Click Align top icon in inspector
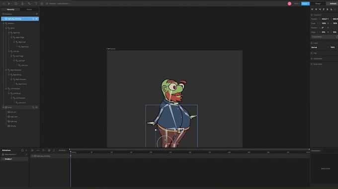The width and height of the screenshot is (338, 189). pos(324,9)
